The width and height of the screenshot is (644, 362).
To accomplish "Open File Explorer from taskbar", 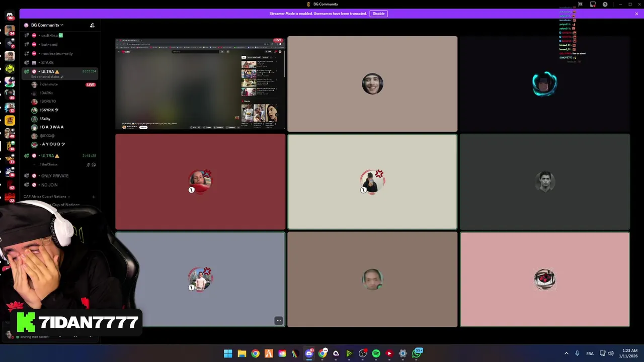I will [x=242, y=353].
